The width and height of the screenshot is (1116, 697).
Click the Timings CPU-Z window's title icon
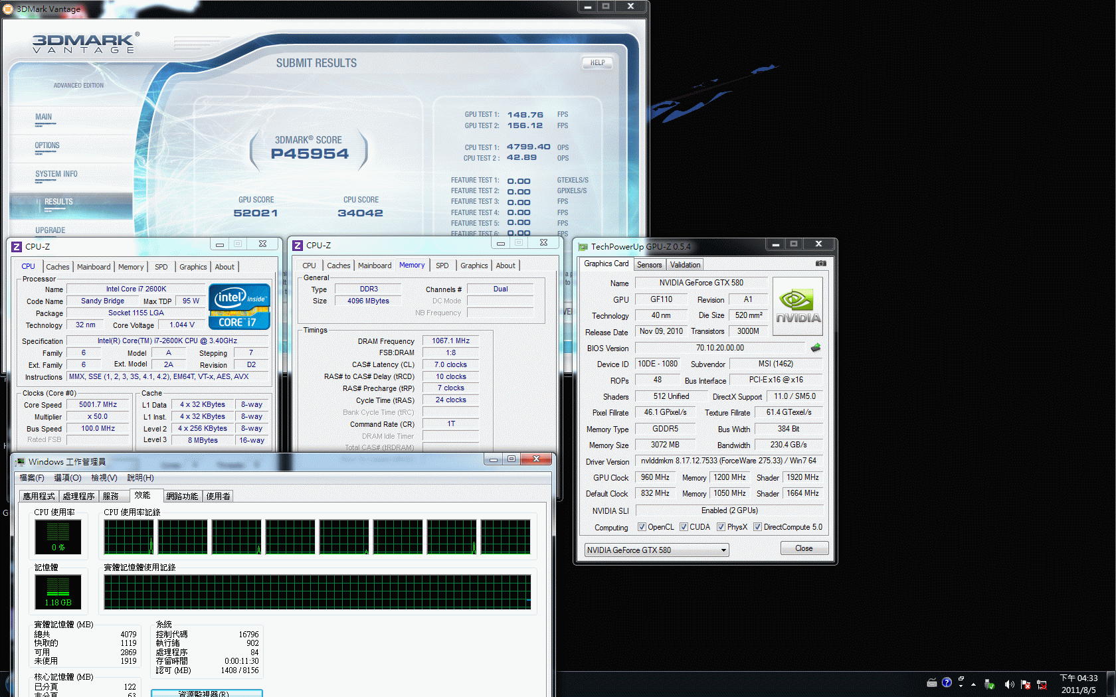click(298, 246)
